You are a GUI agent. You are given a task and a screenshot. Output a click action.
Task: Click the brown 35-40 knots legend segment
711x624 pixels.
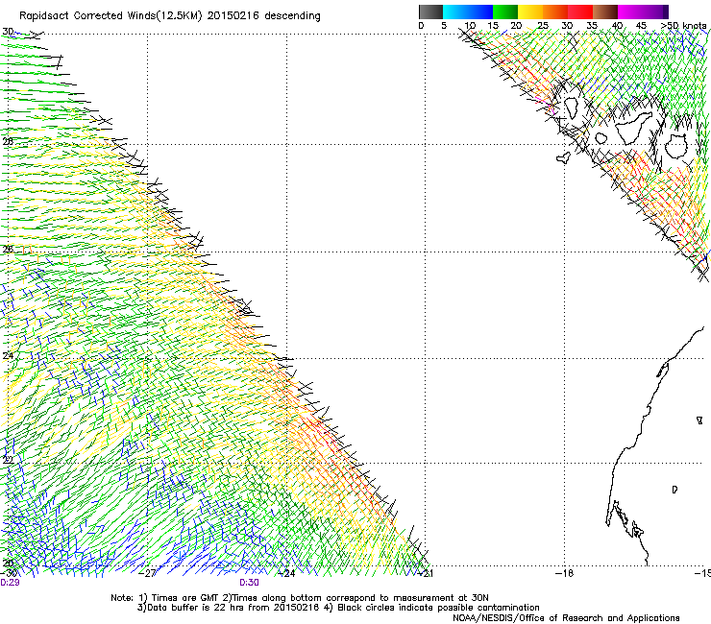pos(605,12)
